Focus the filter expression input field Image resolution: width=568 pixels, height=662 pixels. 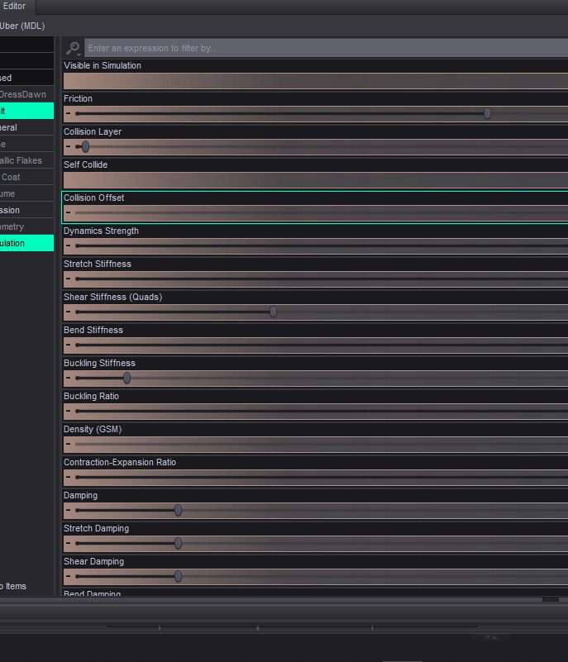[326, 48]
